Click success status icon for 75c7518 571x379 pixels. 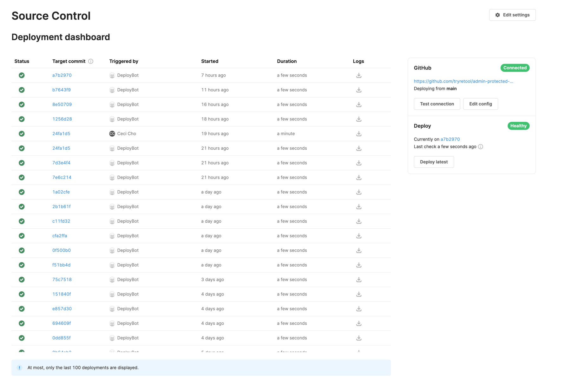(22, 280)
